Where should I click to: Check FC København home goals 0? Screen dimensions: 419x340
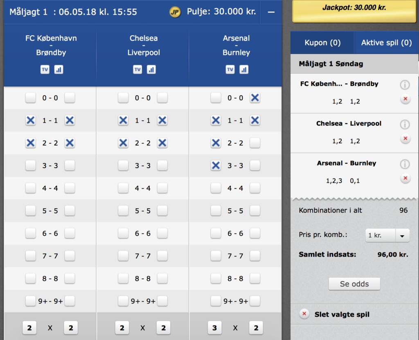click(x=30, y=98)
